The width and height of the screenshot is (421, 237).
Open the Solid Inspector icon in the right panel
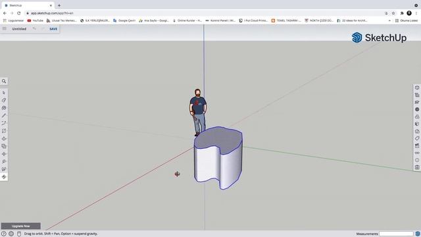coord(417,131)
